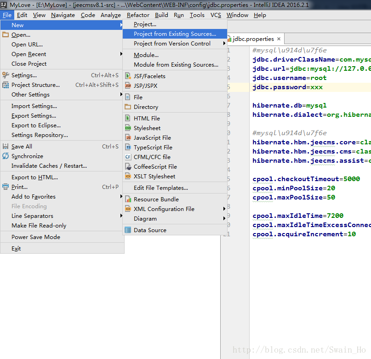Open the Refactor menu

(138, 15)
